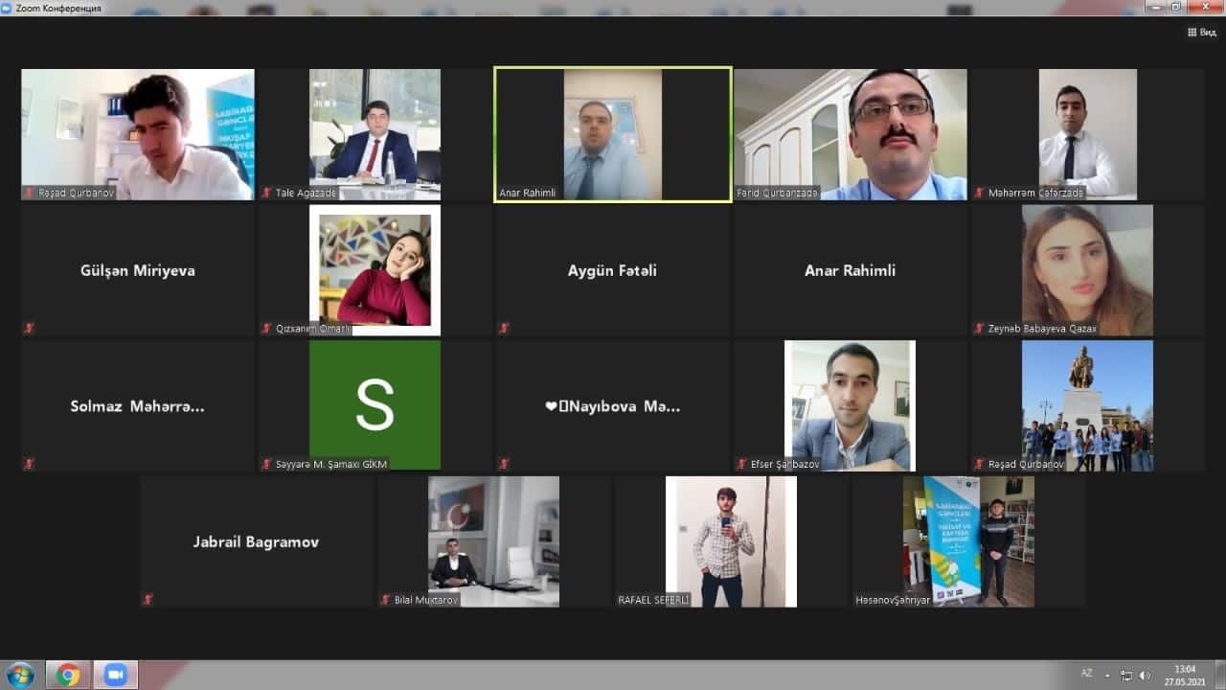Click muted mic icon on Tale Agazade tile
Image resolution: width=1226 pixels, height=690 pixels.
[266, 193]
